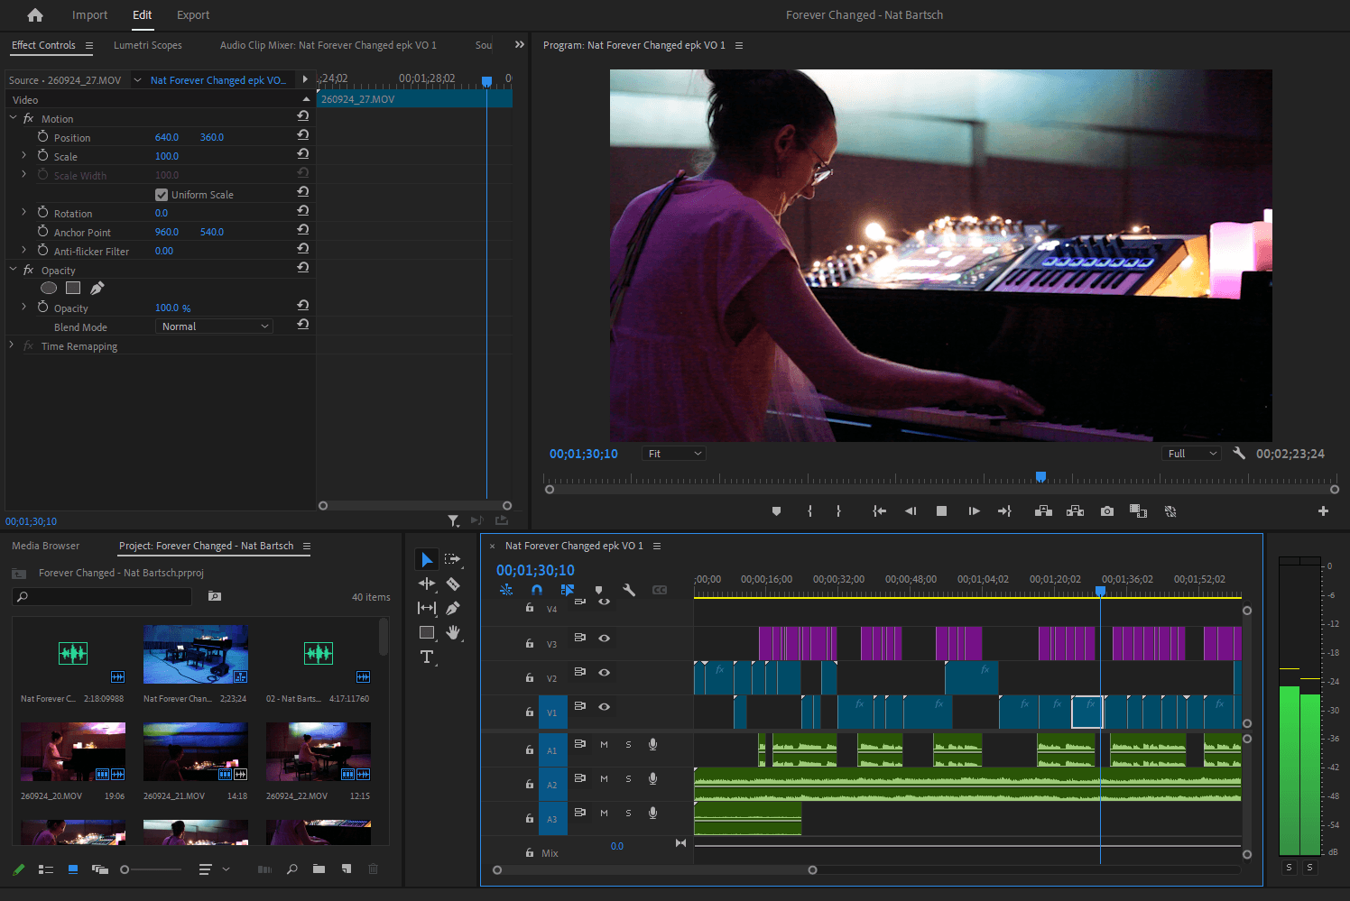Click Export Frame camera icon
Screen dimensions: 1350x901
coord(1107,511)
